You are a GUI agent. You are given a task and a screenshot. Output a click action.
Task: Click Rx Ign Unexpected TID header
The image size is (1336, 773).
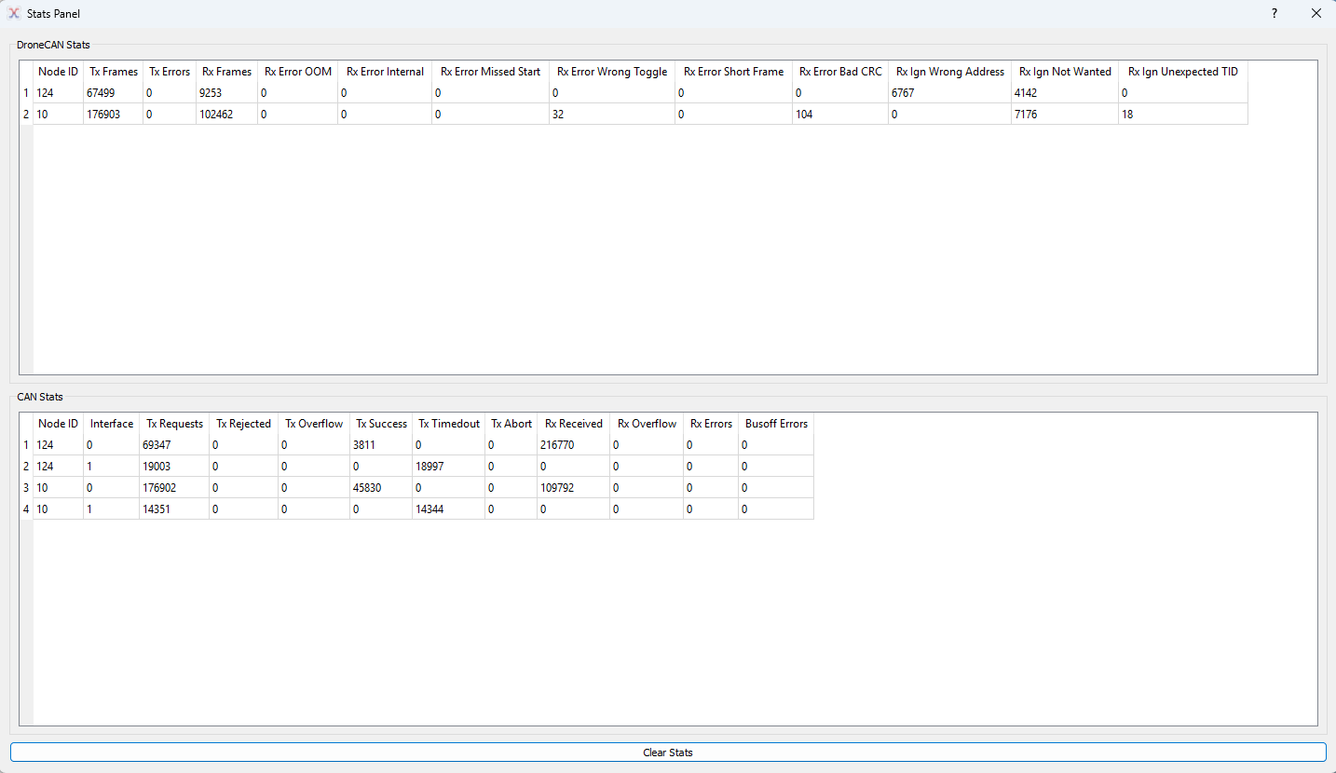[x=1182, y=72]
